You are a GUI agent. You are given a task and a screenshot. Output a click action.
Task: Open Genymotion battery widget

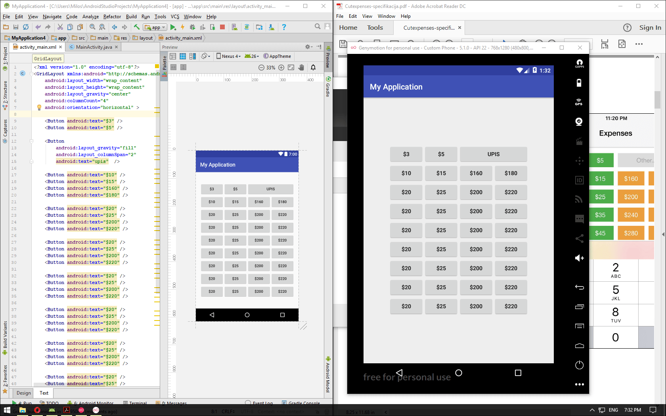(x=579, y=83)
